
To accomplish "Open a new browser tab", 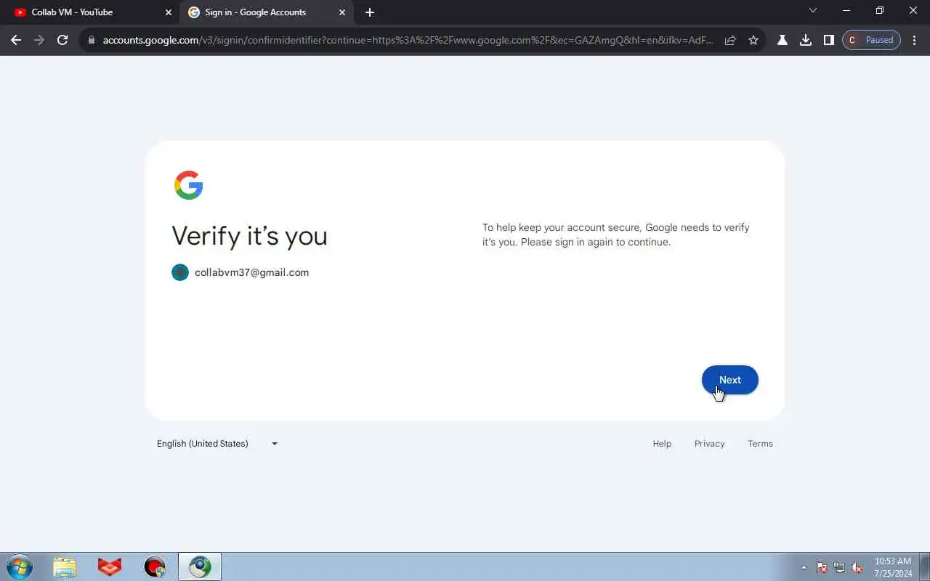I will point(370,12).
